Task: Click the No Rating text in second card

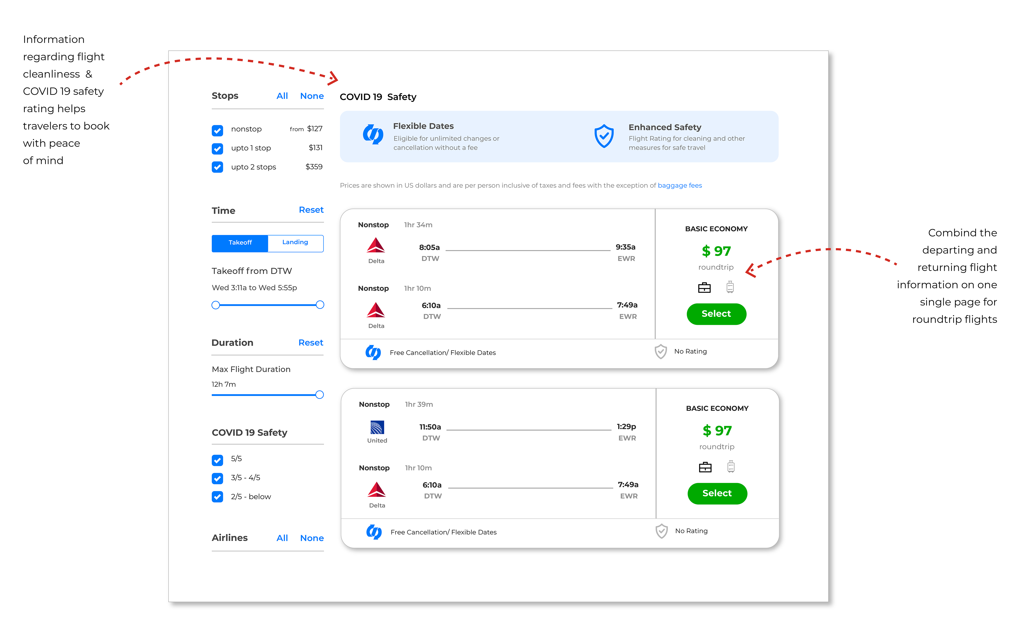Action: (x=691, y=531)
